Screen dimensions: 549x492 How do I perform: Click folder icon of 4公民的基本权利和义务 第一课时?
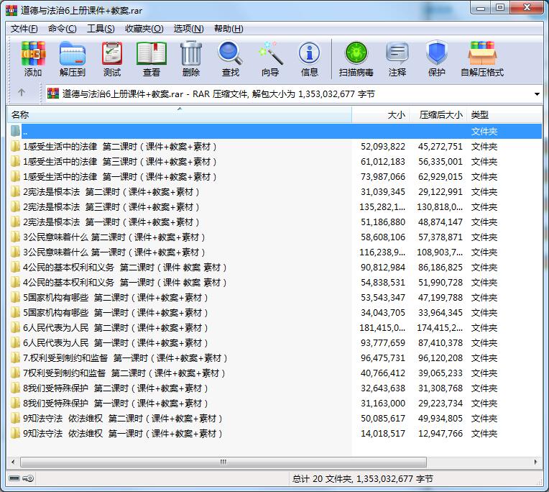click(15, 283)
